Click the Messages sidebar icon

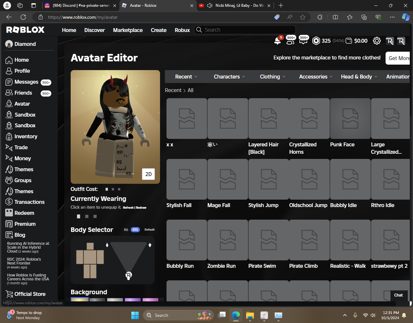point(9,82)
